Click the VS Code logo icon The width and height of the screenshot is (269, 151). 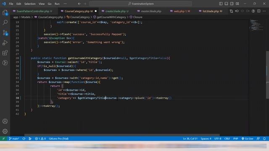pos(4,4)
